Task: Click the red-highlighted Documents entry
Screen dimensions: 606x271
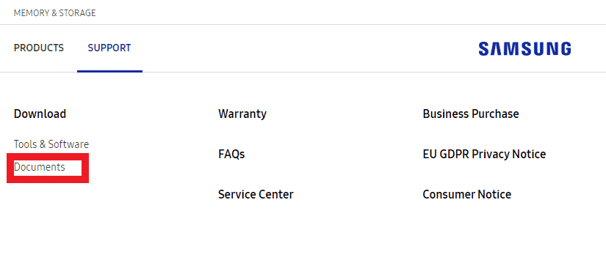Action: (x=40, y=167)
